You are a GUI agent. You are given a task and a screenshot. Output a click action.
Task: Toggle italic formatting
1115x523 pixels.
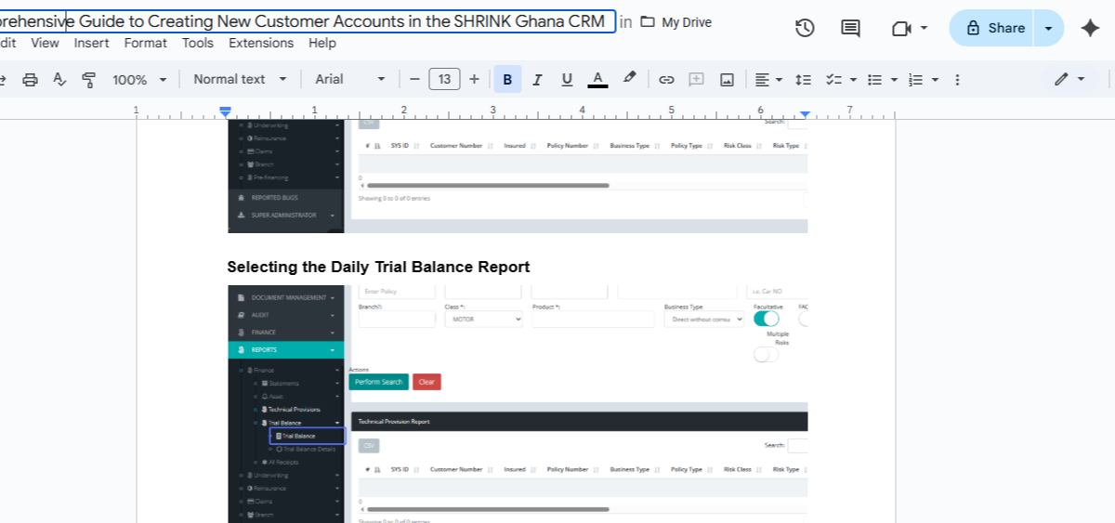click(537, 80)
